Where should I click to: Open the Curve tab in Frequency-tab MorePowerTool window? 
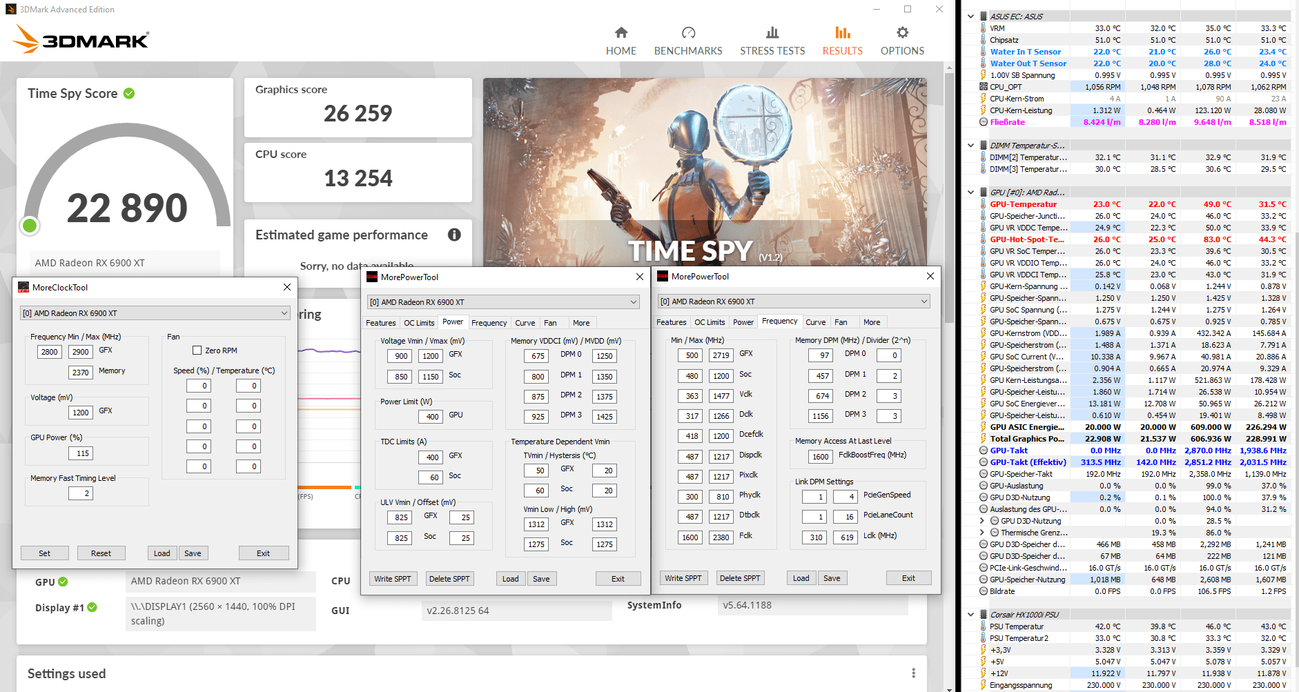tap(816, 322)
